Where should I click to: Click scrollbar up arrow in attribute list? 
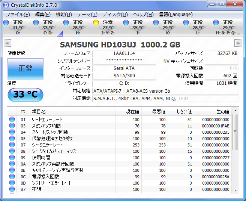235,111
